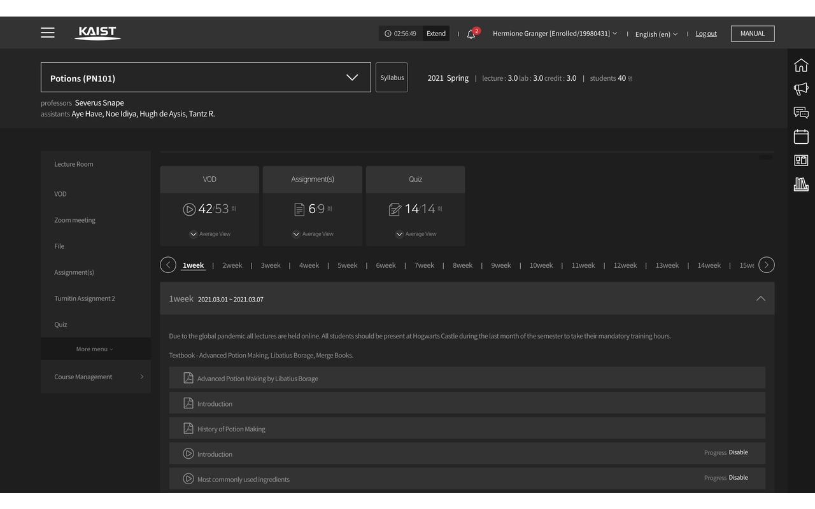Switch to the 12week tab
Screen dimensions: 815x509
coord(625,265)
